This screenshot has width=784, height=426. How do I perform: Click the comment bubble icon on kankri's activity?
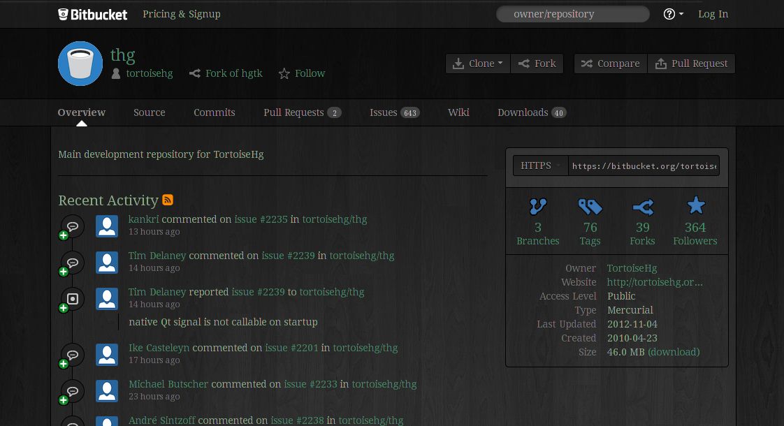click(x=72, y=226)
